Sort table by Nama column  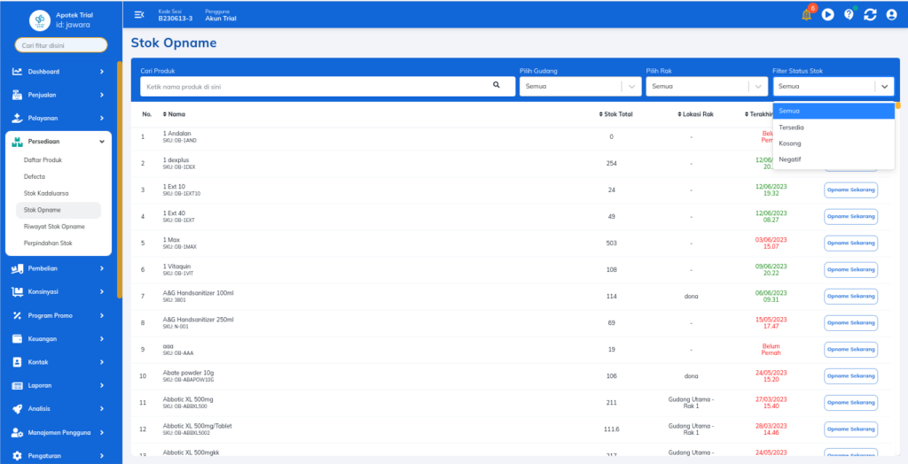(x=174, y=114)
